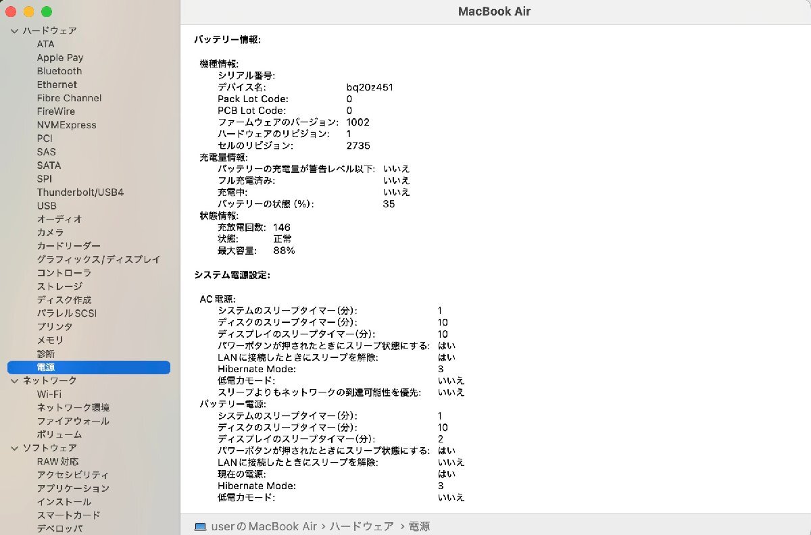Select ATA in the sidebar
The height and width of the screenshot is (535, 811).
(x=46, y=44)
